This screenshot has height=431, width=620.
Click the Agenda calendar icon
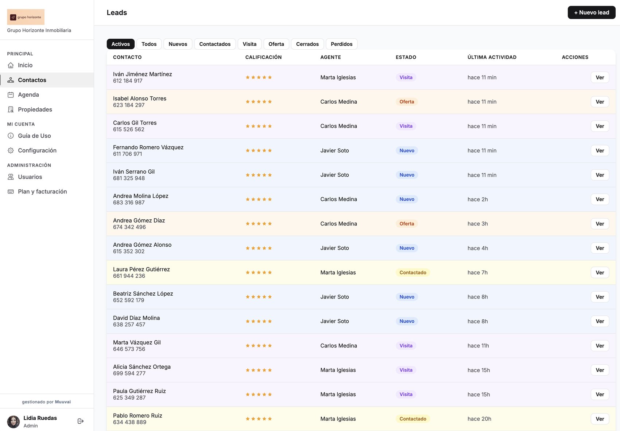(11, 95)
